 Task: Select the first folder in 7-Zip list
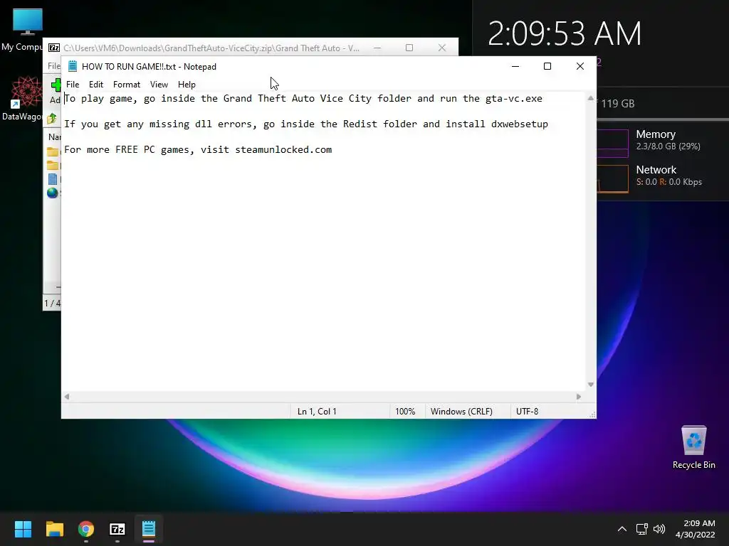[53, 152]
